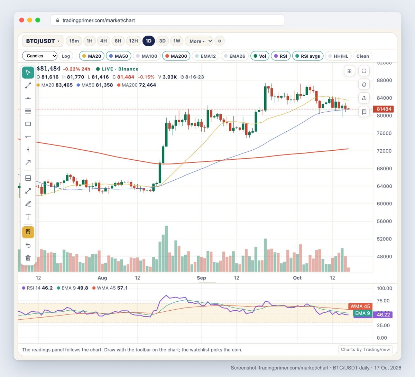Screen dimensions: 415x377
Task: Open the BTC/USDT pair selector
Action: click(43, 41)
